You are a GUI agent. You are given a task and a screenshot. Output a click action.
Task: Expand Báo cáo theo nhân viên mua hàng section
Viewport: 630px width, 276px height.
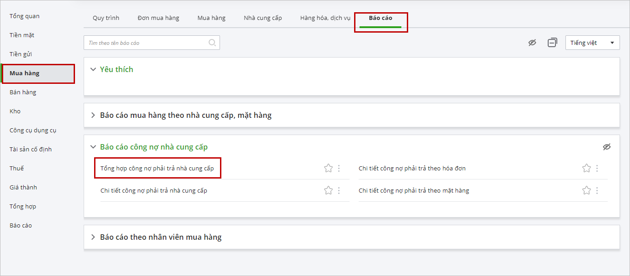pos(93,237)
